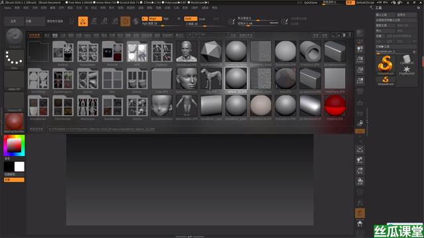Image resolution: width=424 pixels, height=238 pixels.
Task: Click the Zoom document icon on right shelf
Action: (x=360, y=59)
